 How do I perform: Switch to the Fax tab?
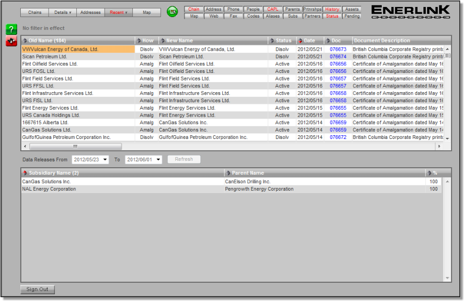click(234, 16)
